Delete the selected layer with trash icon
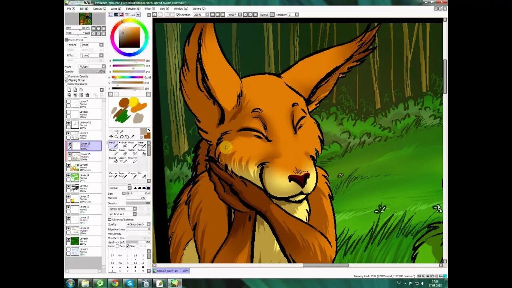This screenshot has width=512, height=288. point(87,95)
